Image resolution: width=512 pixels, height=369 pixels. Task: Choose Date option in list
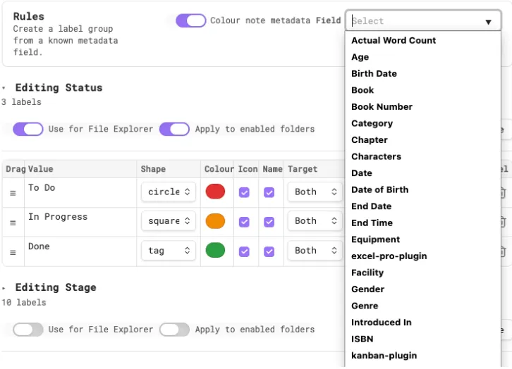tap(423, 173)
